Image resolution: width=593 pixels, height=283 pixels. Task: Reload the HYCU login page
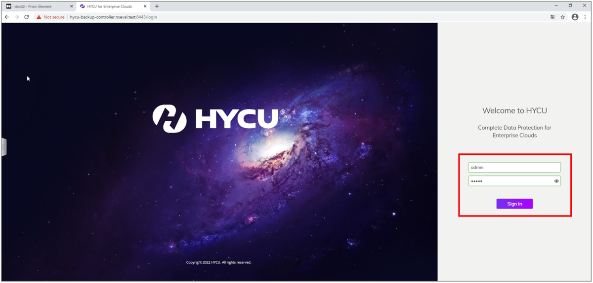(27, 17)
